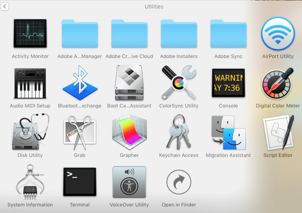Open Digital Color Meter

tap(278, 83)
